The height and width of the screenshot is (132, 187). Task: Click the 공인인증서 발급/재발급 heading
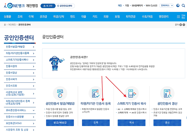pyautogui.click(x=60, y=104)
